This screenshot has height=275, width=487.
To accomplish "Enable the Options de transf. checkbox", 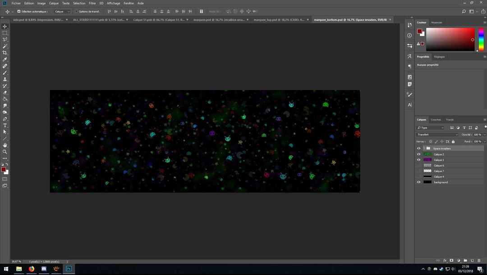I will pos(76,11).
